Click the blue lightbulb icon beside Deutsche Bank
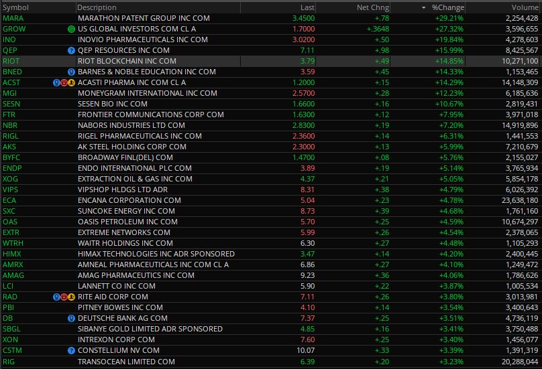542x369 pixels. 71,319
